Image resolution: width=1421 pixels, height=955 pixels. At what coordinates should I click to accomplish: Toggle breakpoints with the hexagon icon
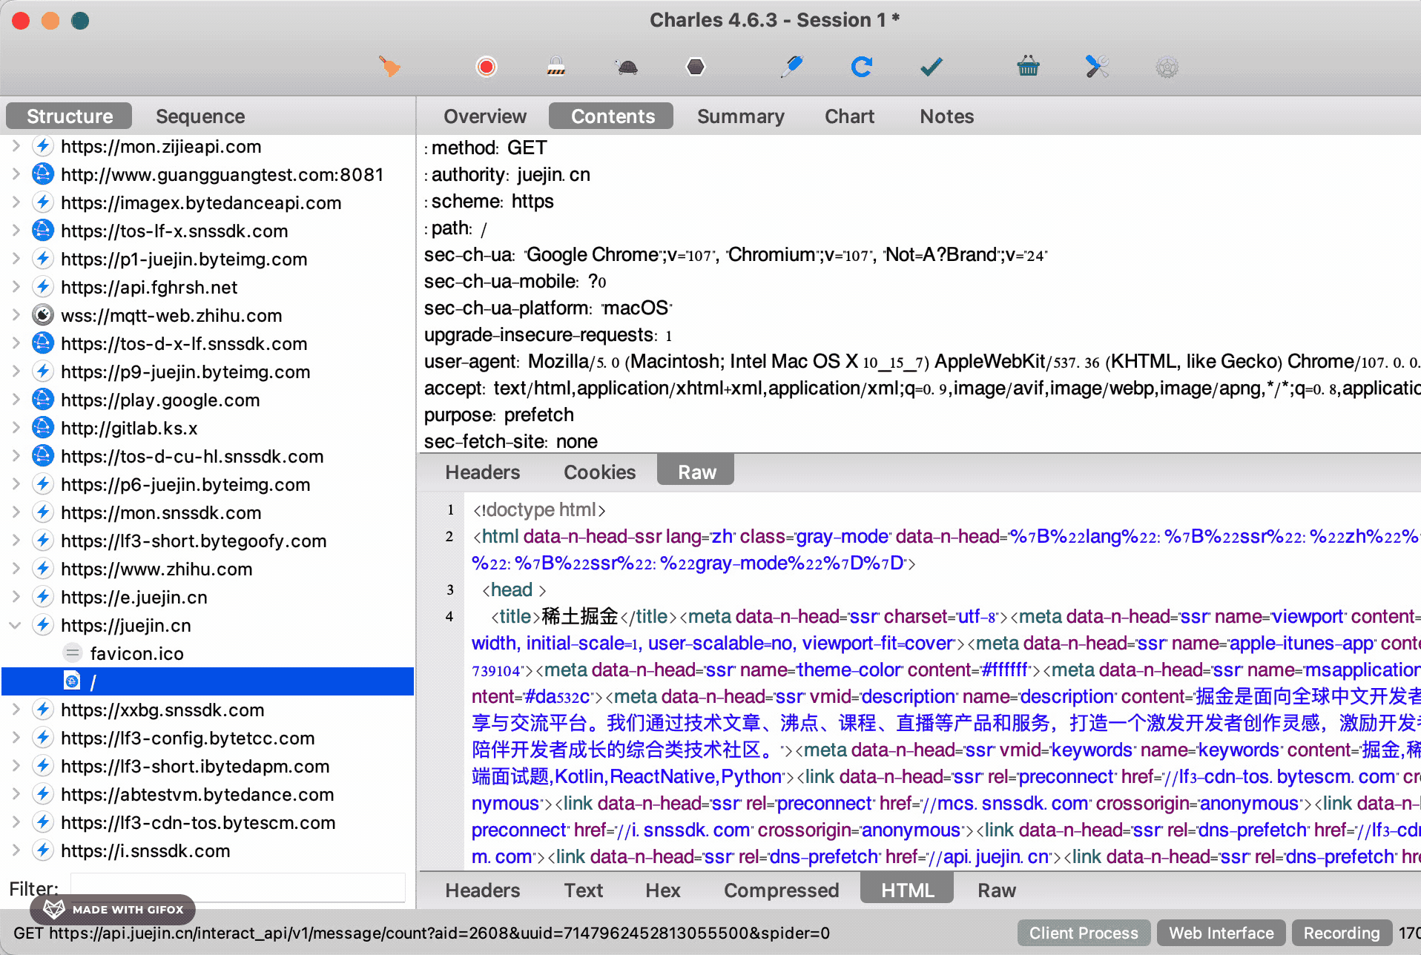[696, 67]
